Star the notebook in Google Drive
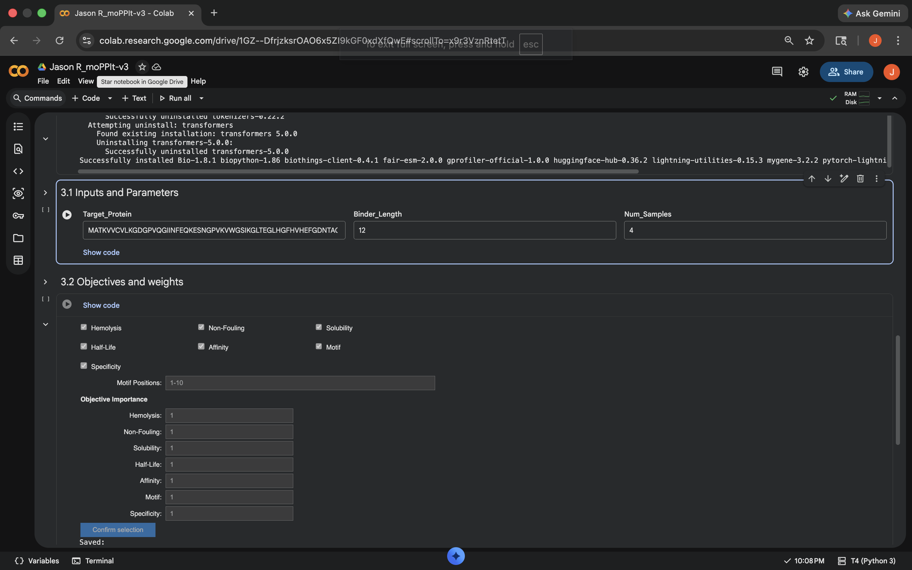This screenshot has height=570, width=912. click(x=142, y=67)
